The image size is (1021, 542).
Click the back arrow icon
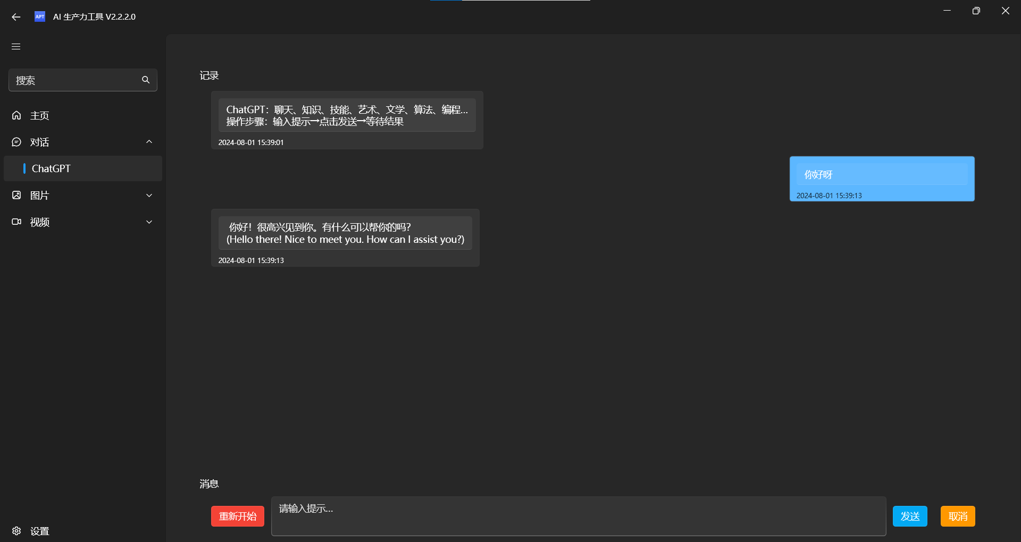pyautogui.click(x=16, y=17)
